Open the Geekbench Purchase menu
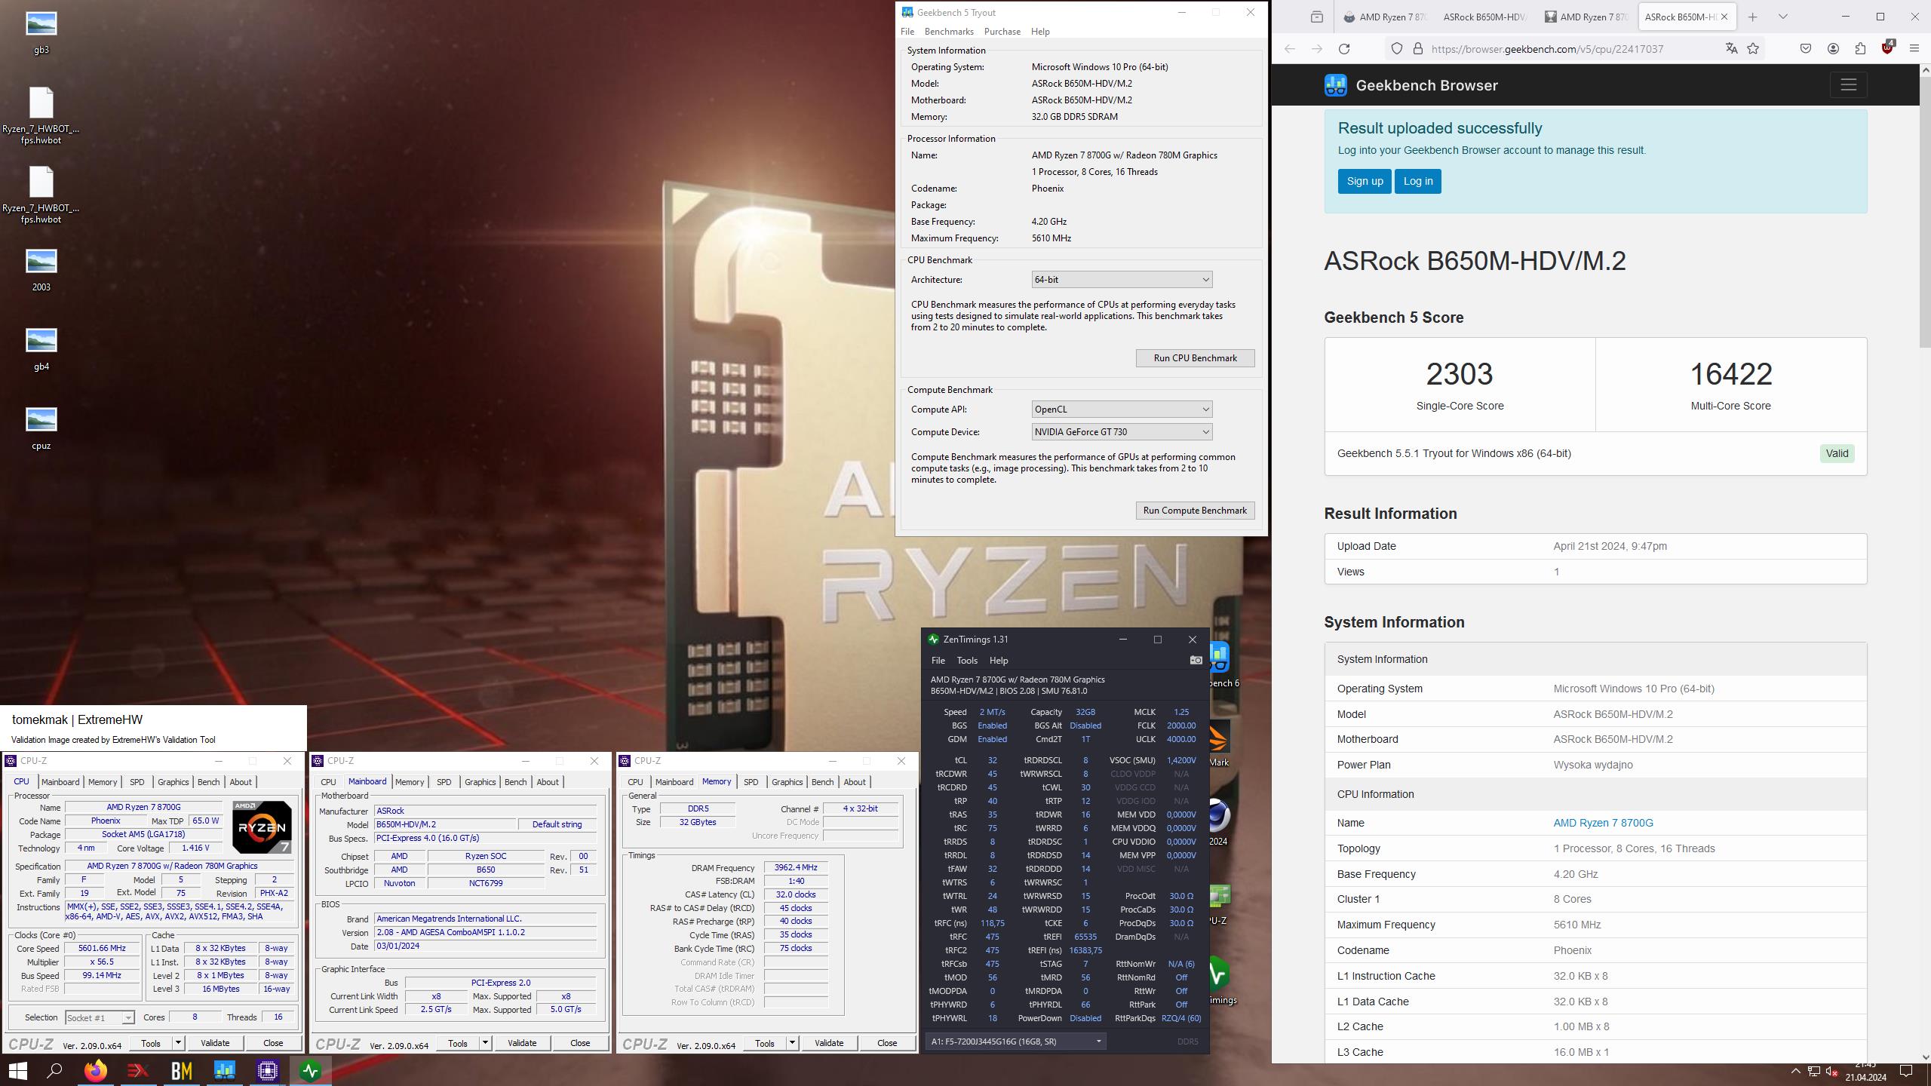Viewport: 1931px width, 1086px height. (x=1002, y=32)
